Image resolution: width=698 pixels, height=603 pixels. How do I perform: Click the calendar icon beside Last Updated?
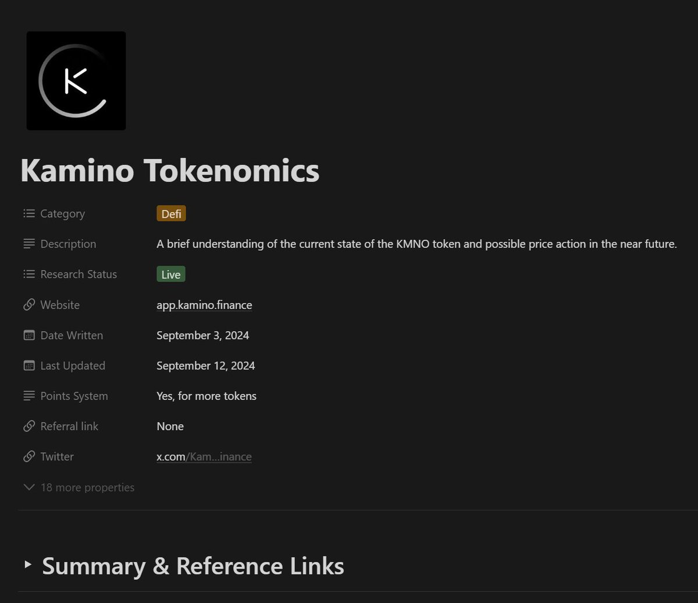(29, 366)
